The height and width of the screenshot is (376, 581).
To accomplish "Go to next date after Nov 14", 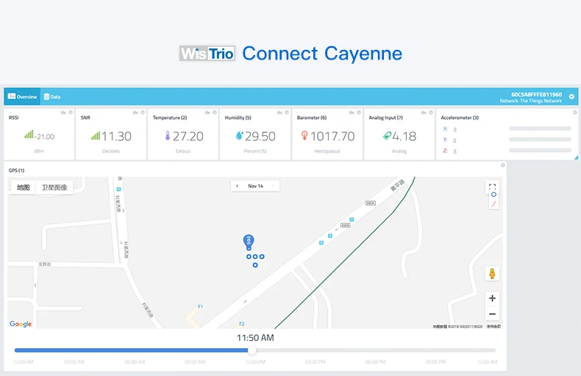I will click(274, 186).
